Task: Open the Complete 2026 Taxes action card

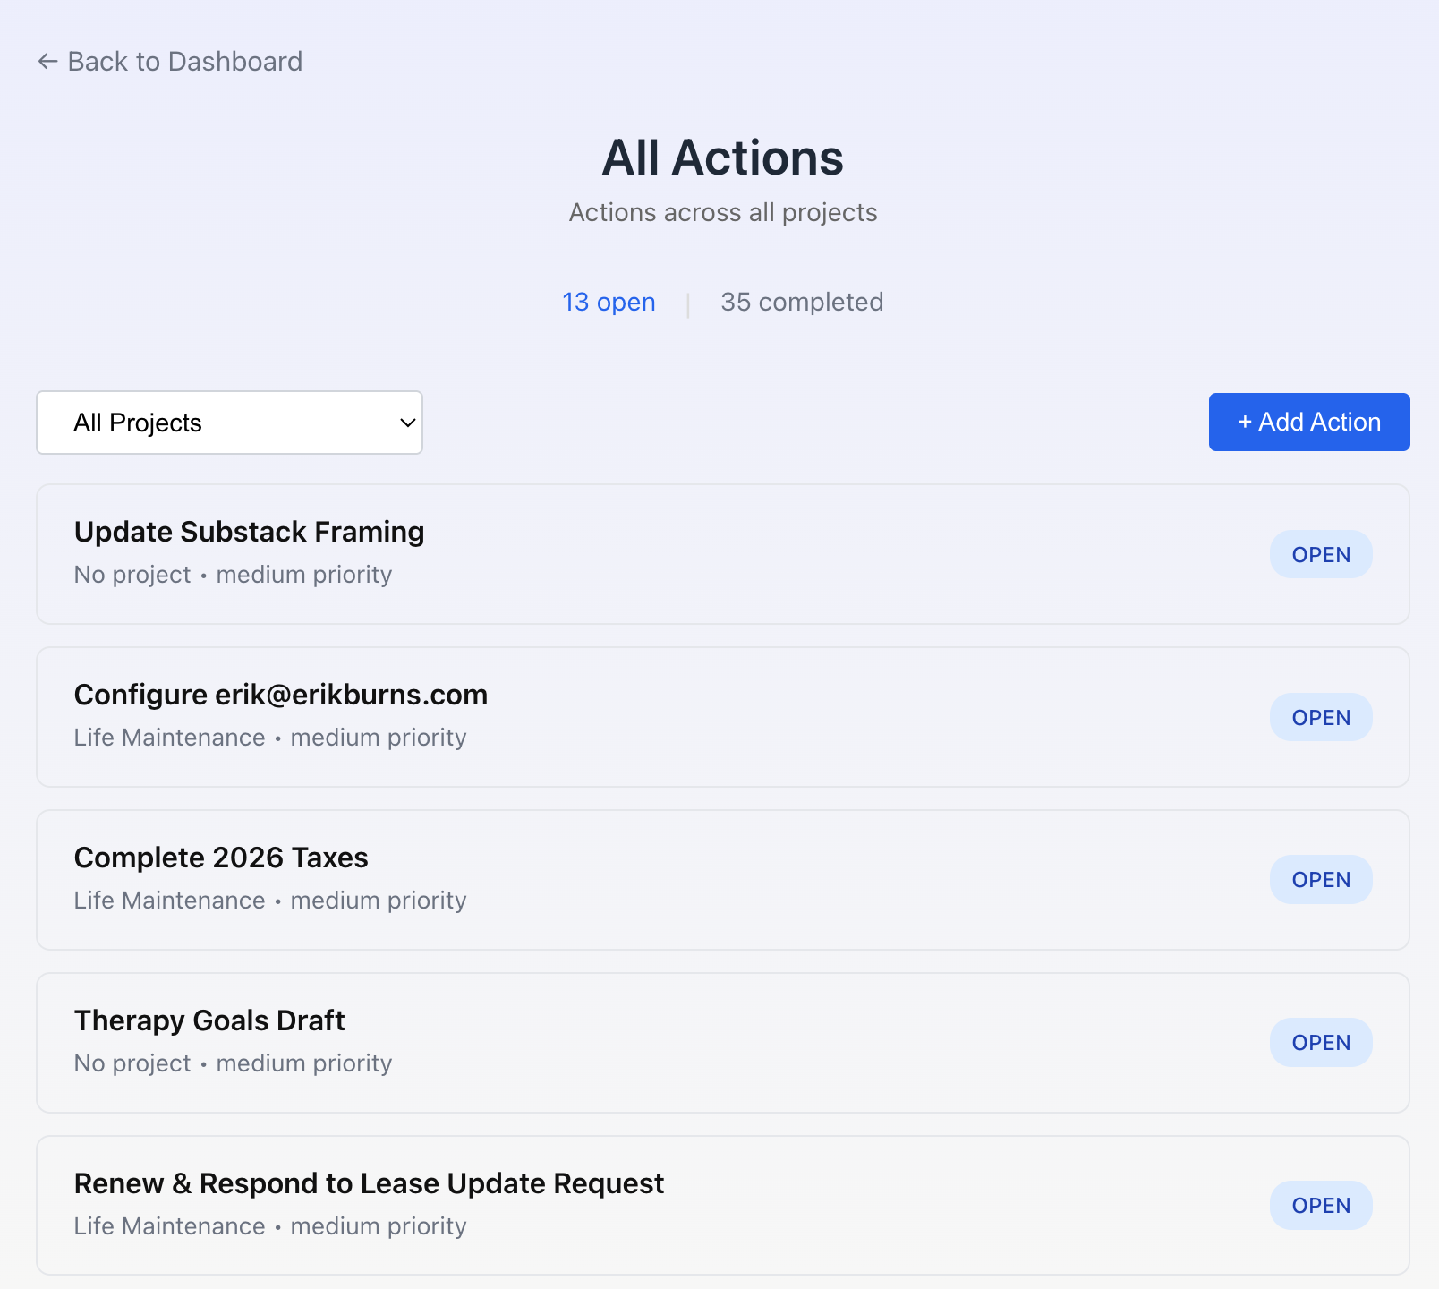Action: click(x=221, y=858)
